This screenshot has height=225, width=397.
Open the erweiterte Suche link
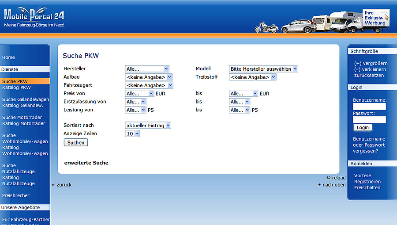click(86, 163)
